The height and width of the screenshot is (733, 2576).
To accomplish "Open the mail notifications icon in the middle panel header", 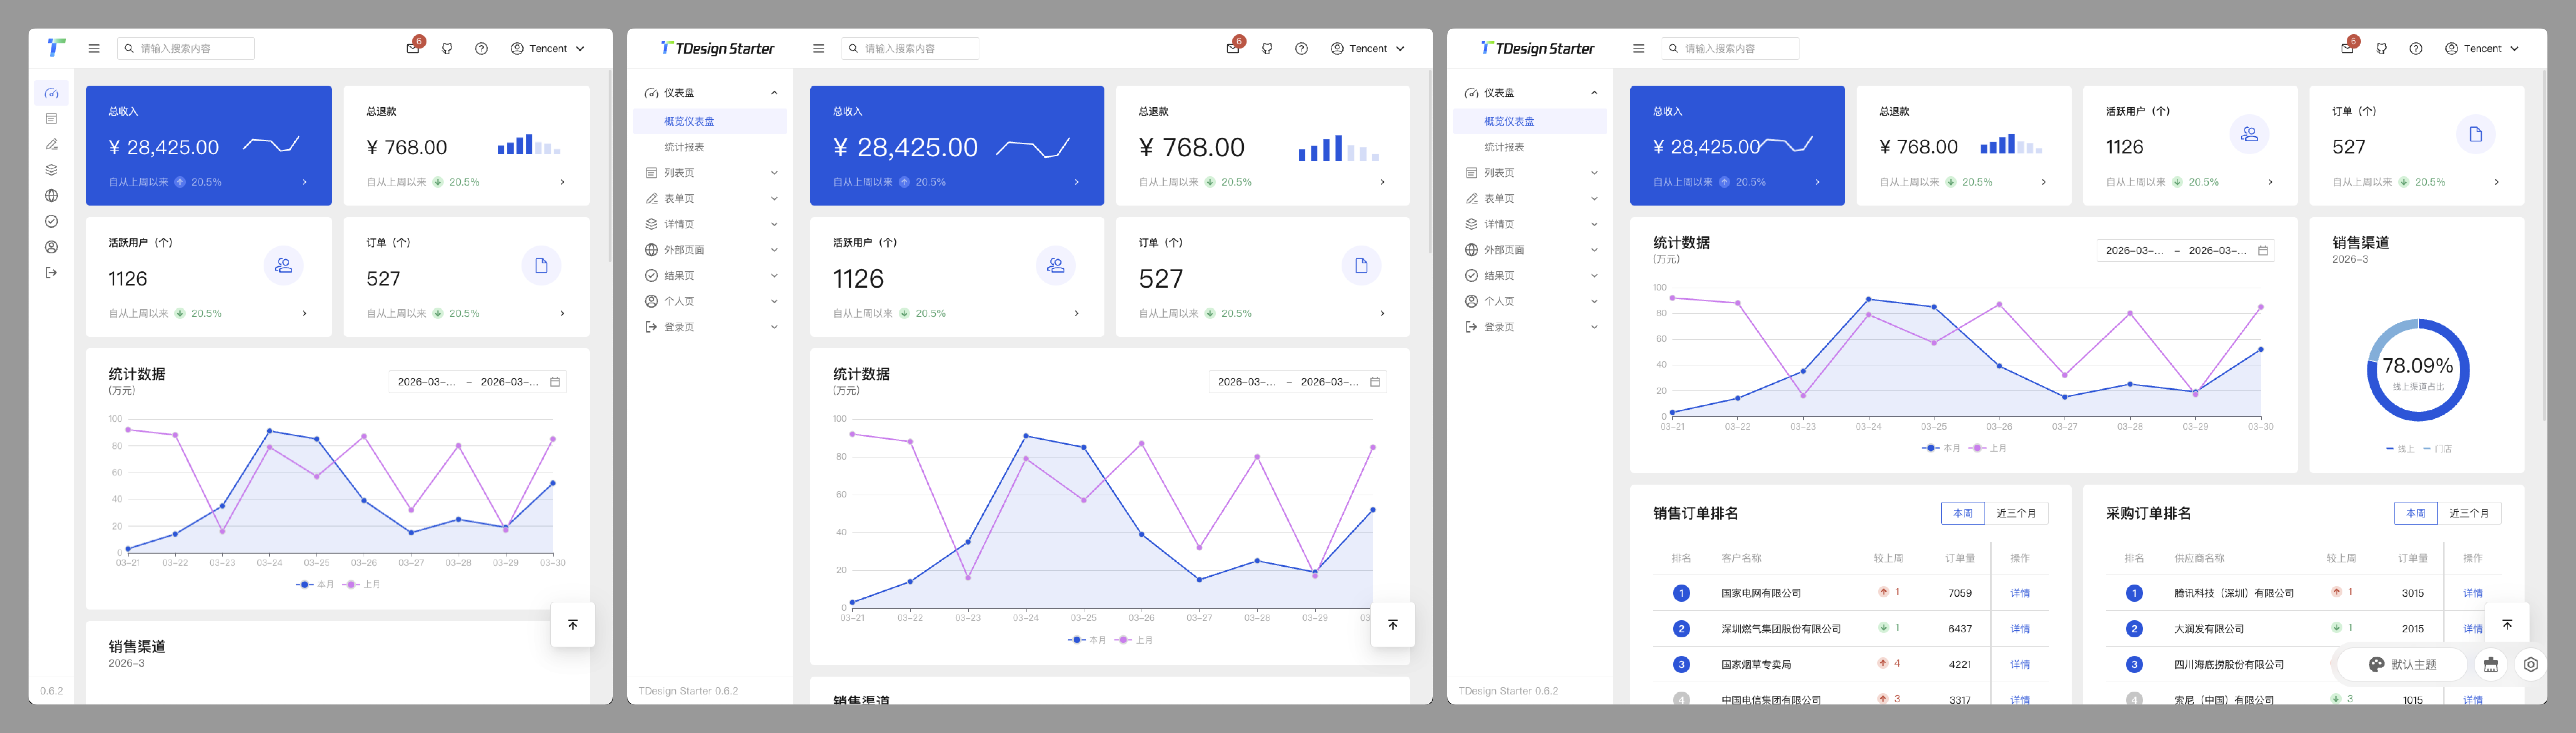I will [x=1233, y=48].
